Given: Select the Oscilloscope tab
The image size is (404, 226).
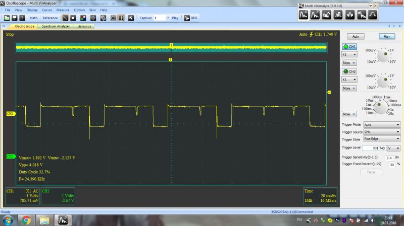Looking at the screenshot, I should pyautogui.click(x=24, y=26).
